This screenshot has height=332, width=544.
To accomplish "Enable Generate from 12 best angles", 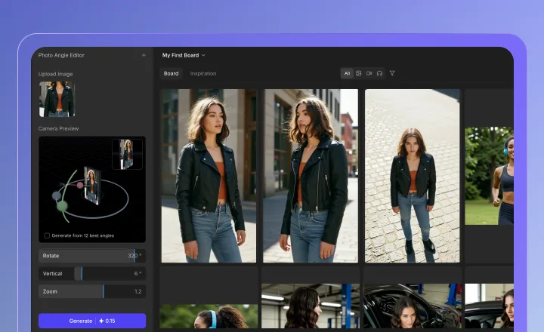I will tap(47, 235).
